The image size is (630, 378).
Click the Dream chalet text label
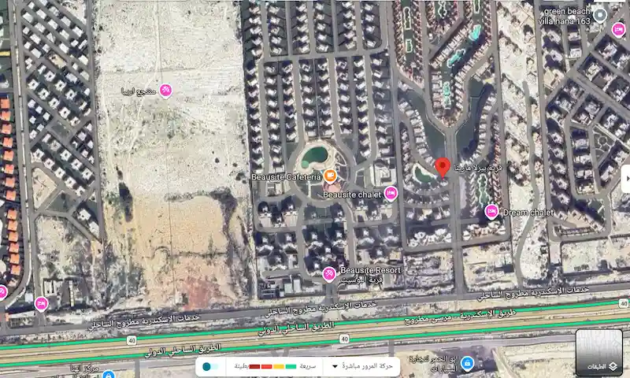pyautogui.click(x=528, y=213)
